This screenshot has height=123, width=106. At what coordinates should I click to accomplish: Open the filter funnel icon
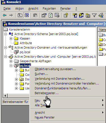(94, 15)
